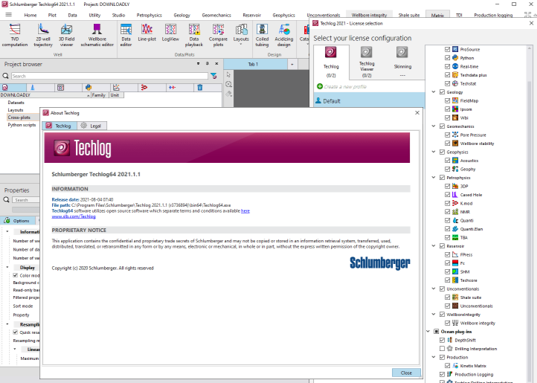Collapse the Reservoir license group

pyautogui.click(x=433, y=245)
